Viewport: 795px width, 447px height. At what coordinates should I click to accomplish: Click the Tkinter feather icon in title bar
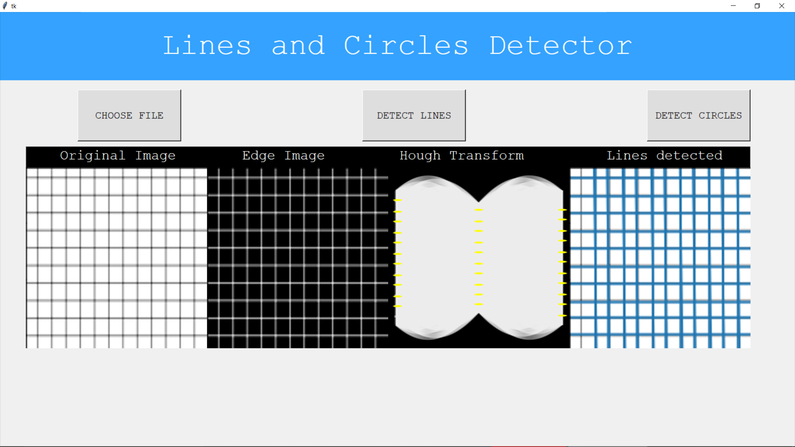pos(5,6)
